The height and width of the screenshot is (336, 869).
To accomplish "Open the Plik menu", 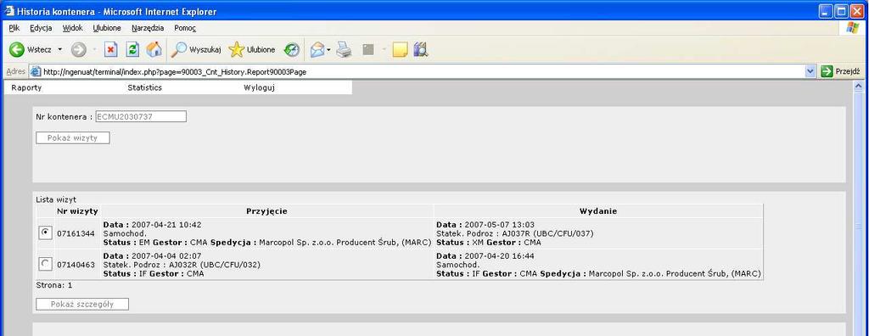I will tap(14, 28).
